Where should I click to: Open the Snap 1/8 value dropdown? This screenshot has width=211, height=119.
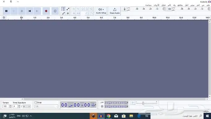(x=46, y=107)
